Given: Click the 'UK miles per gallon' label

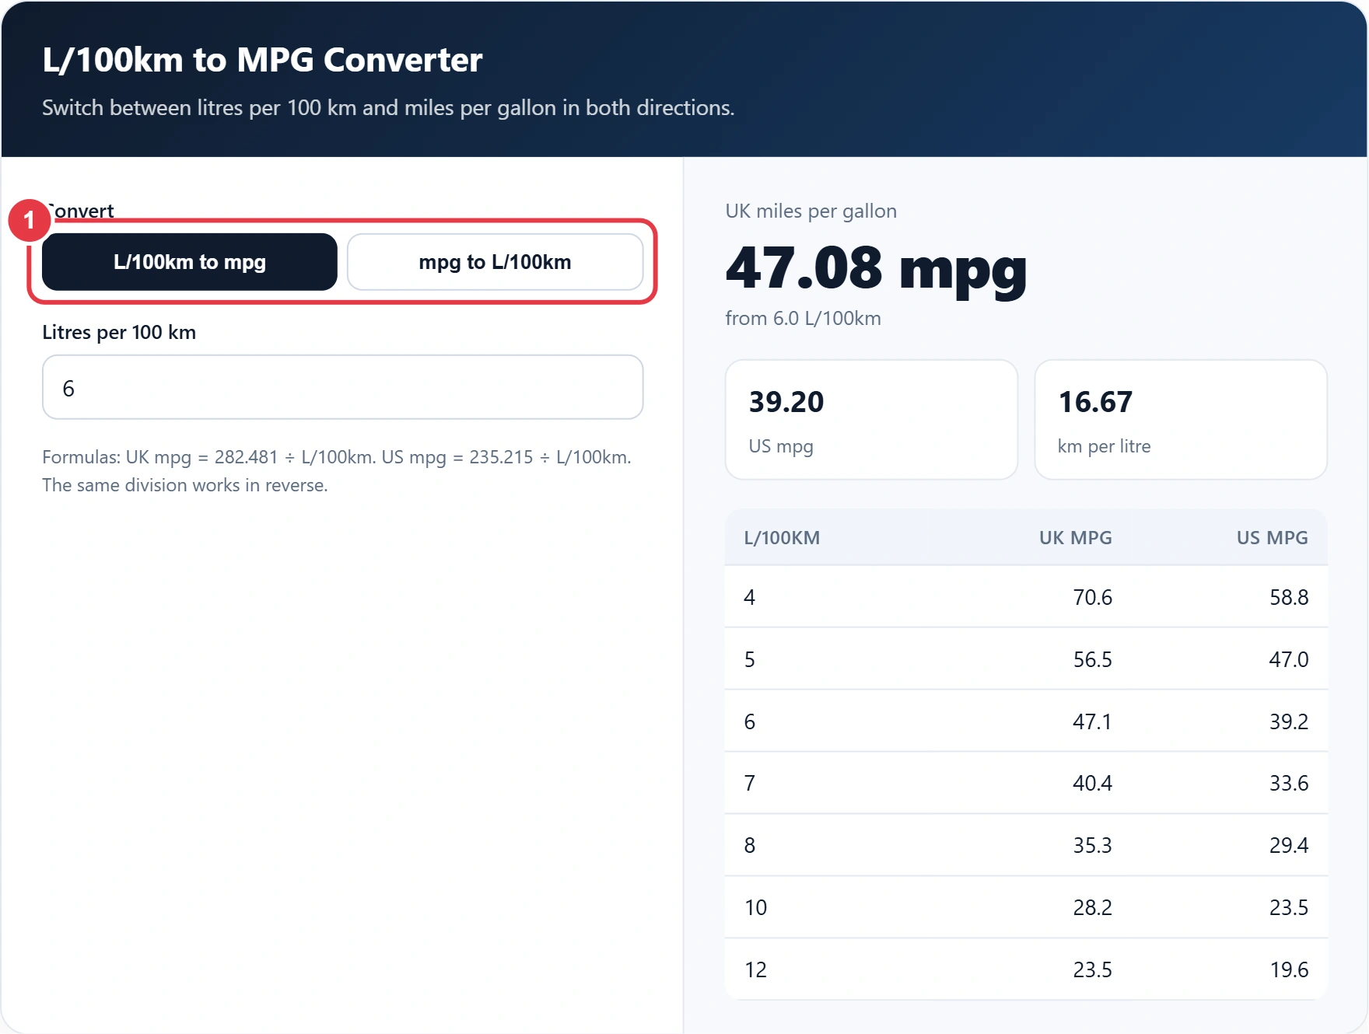Looking at the screenshot, I should point(811,211).
